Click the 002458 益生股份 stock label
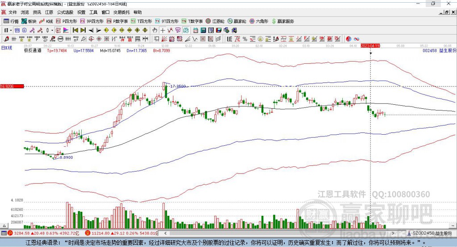This screenshot has width=457, height=247. click(x=439, y=51)
